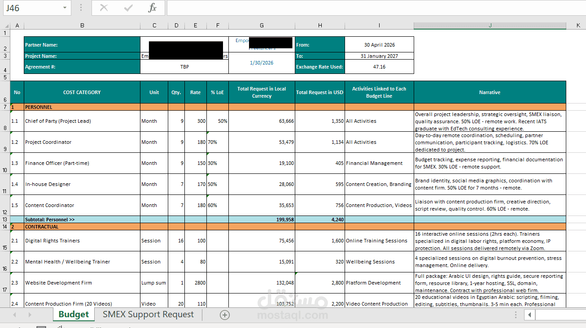Click the 'Agreement #:' cell
Screen dimensions: 586x328
click(82, 67)
